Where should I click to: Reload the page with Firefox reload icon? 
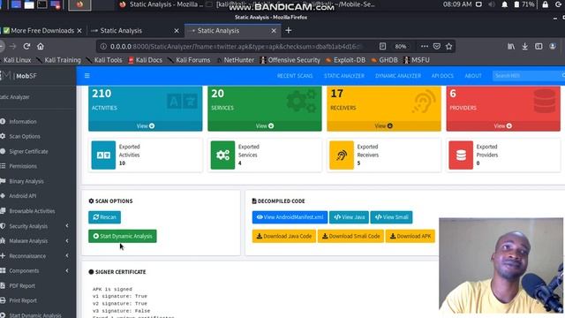[x=26, y=47]
